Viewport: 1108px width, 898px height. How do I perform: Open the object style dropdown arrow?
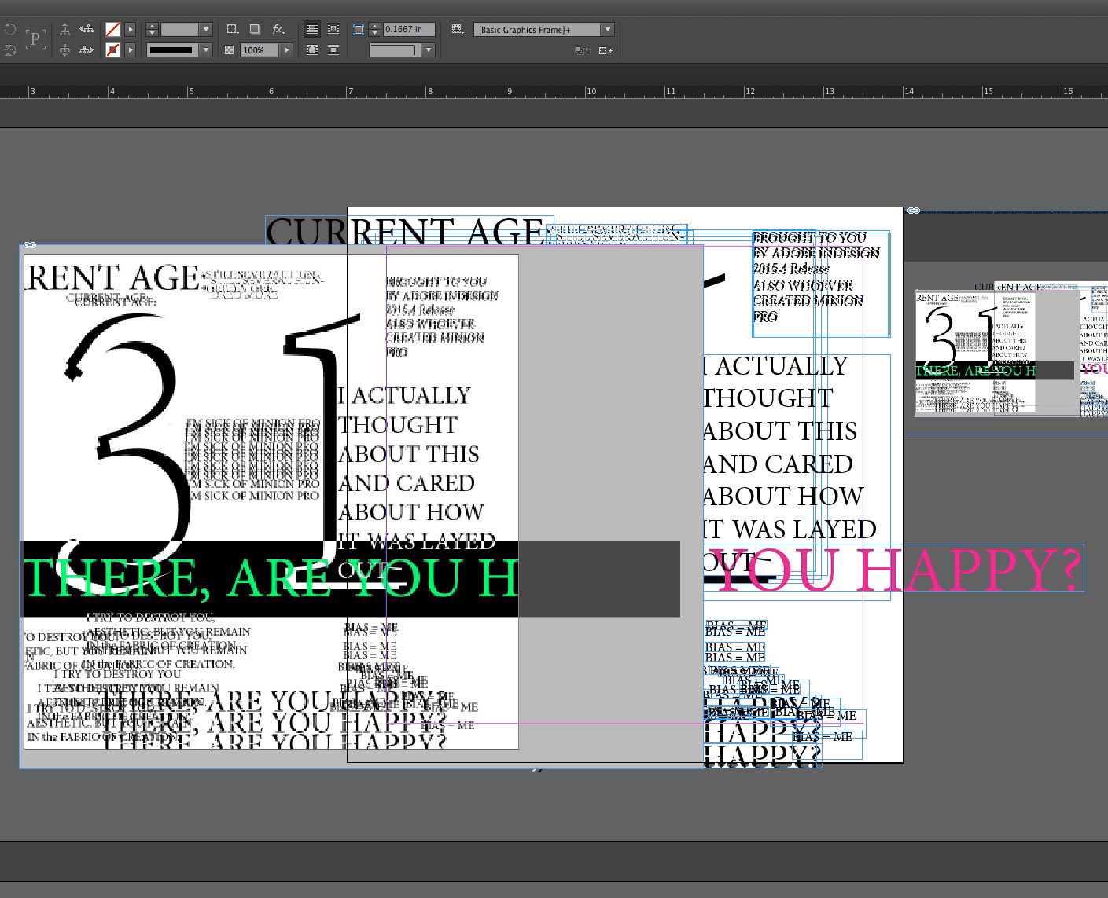click(608, 30)
